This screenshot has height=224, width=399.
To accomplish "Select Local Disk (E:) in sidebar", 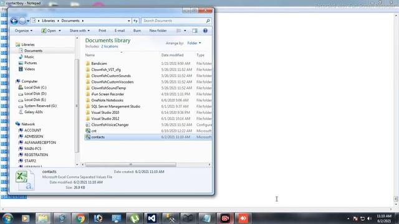I will [35, 100].
